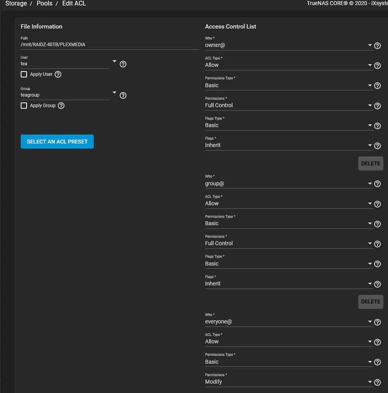Open the everyone@ Who dropdown
The width and height of the screenshot is (388, 393).
tap(289, 321)
